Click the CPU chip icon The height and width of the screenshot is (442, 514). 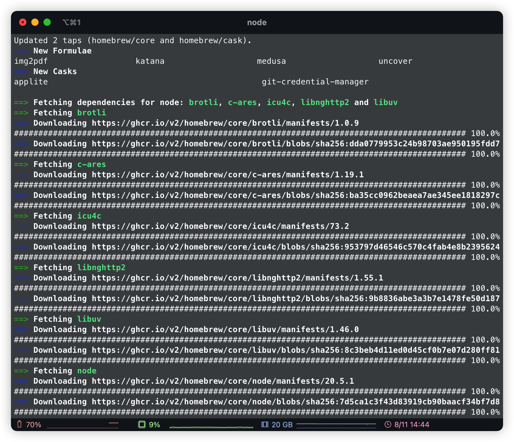click(x=142, y=424)
